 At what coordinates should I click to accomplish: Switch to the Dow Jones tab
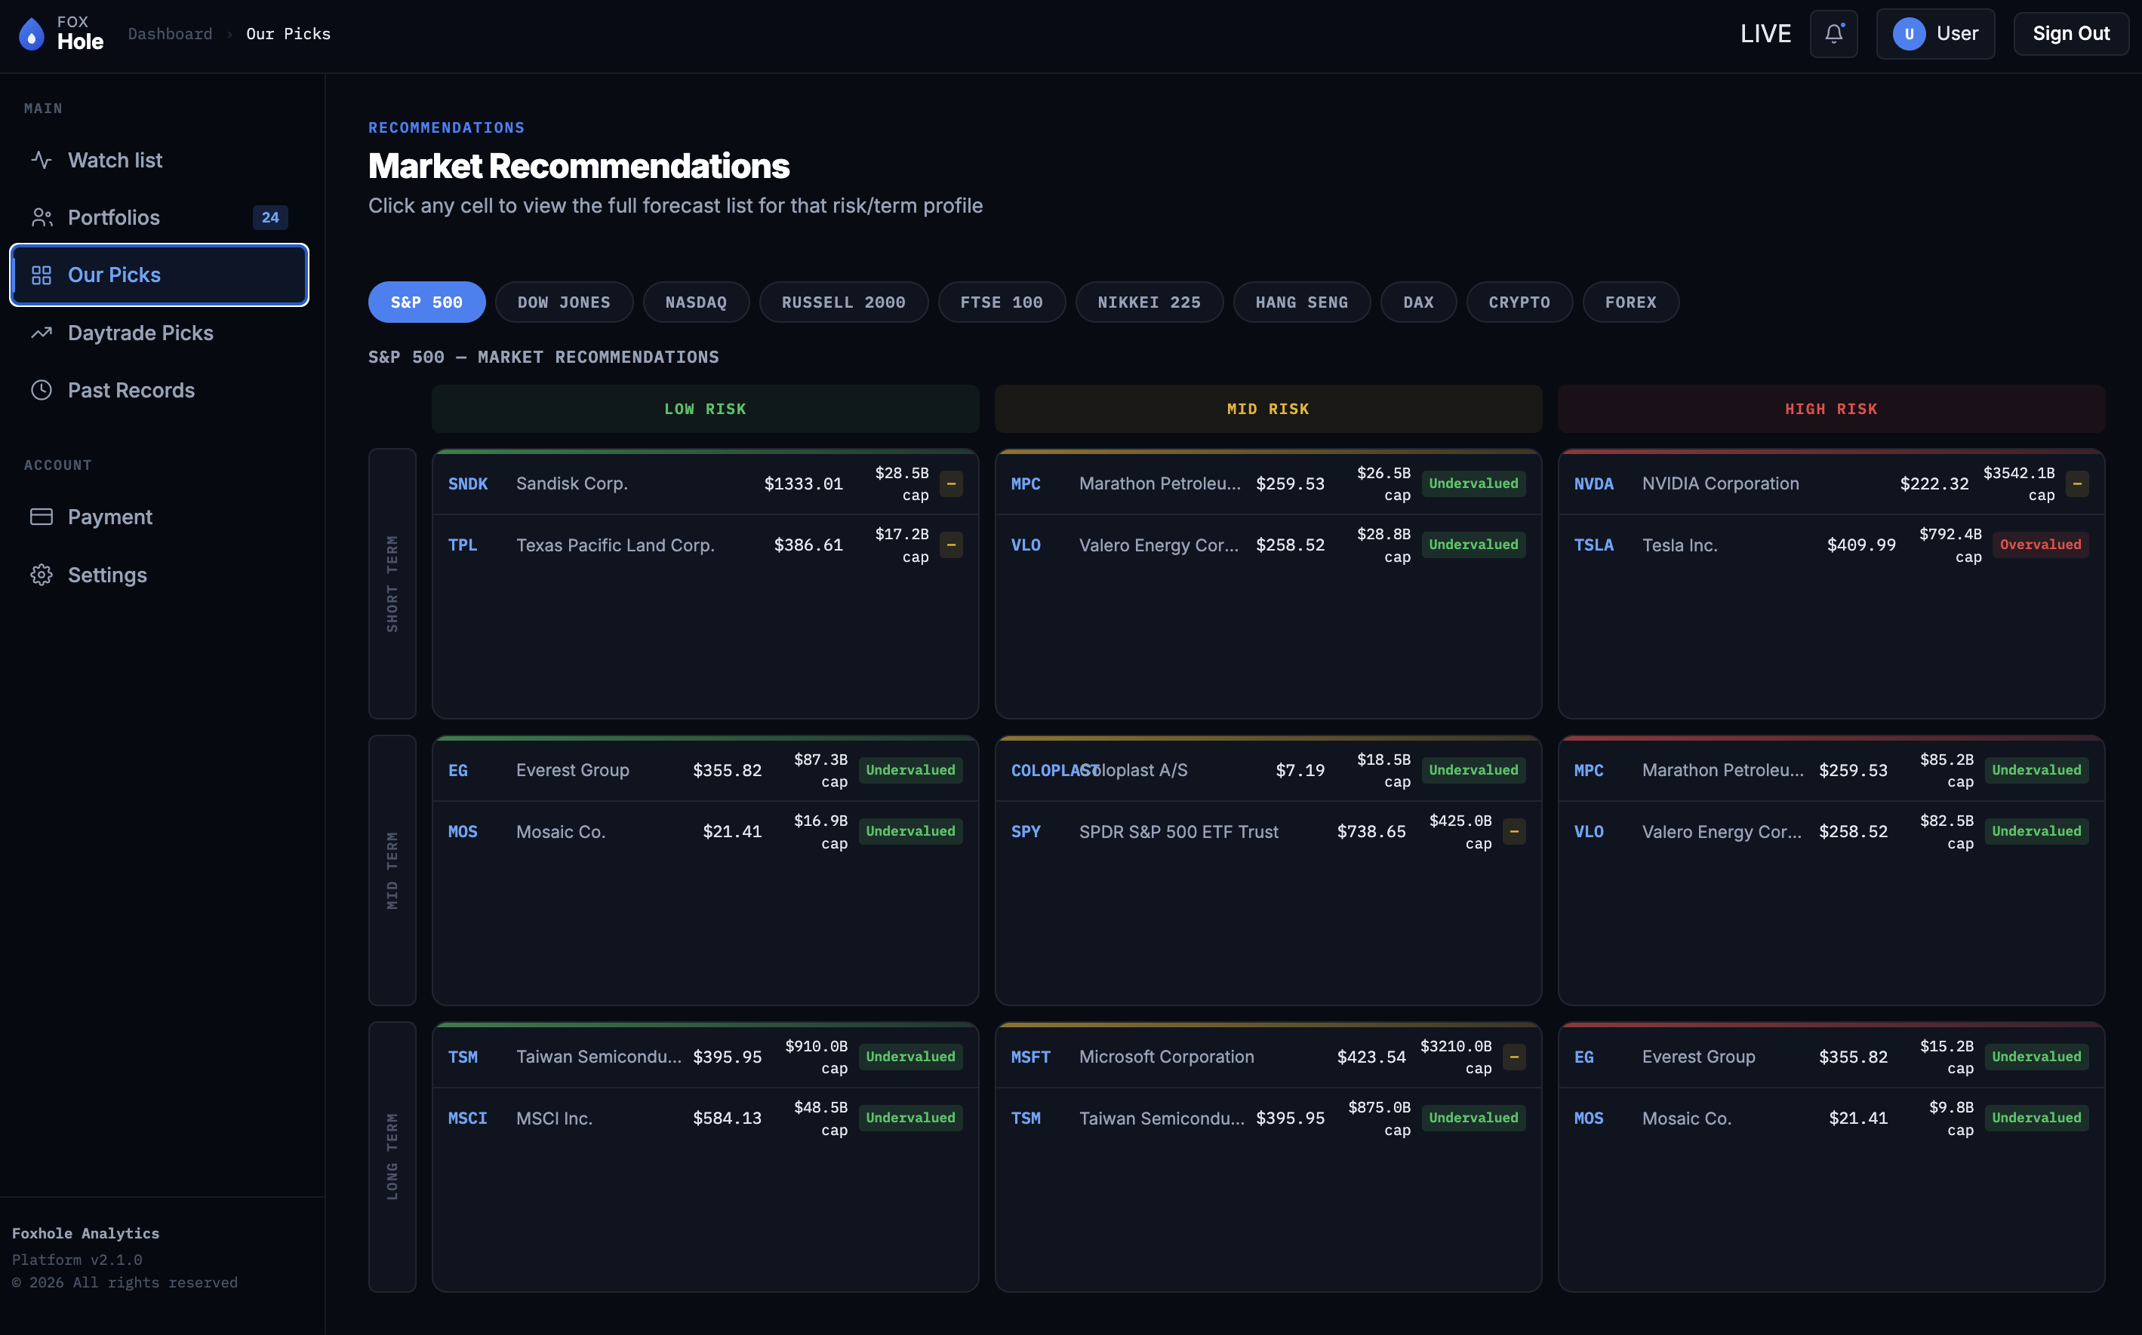tap(564, 302)
